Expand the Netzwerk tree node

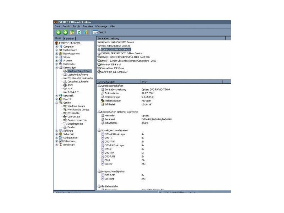pyautogui.click(x=57, y=95)
